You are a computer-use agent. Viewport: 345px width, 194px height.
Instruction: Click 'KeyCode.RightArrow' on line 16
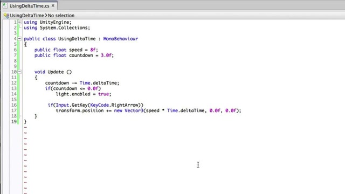[114, 105]
